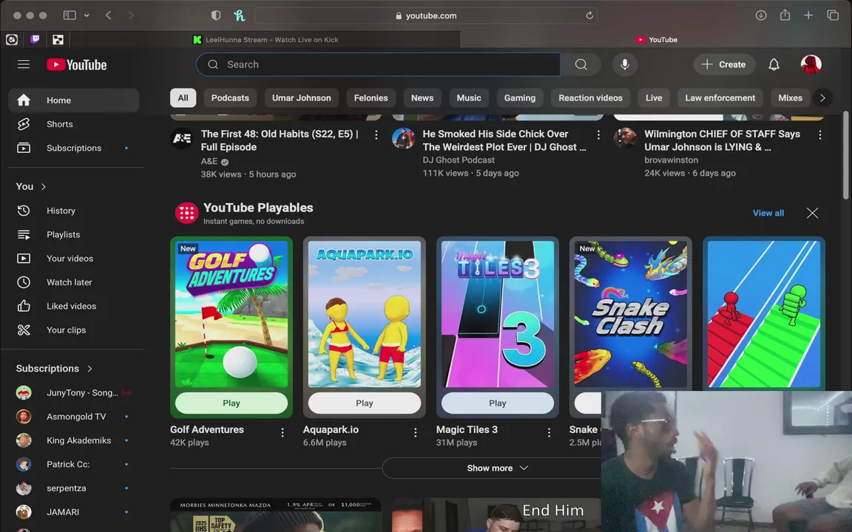852x532 pixels.
Task: Click the Create button
Action: [724, 64]
